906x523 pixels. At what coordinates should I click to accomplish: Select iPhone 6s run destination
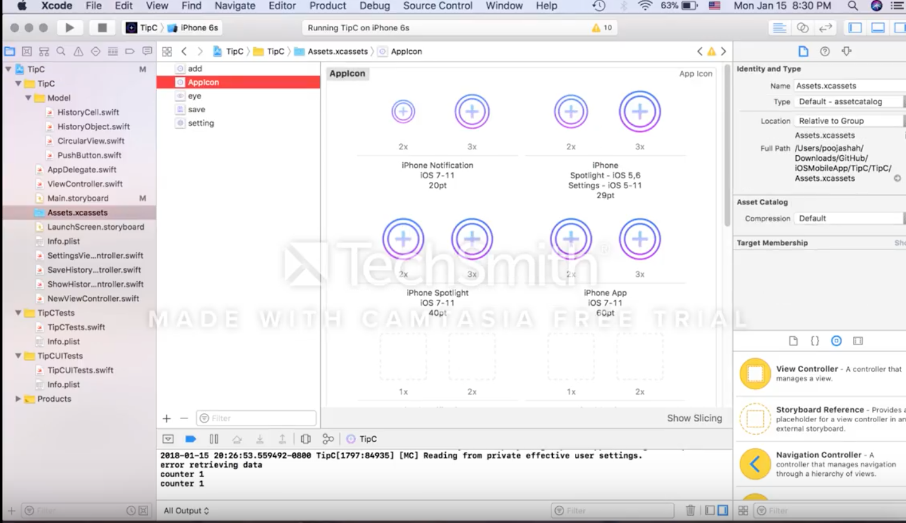pyautogui.click(x=194, y=27)
